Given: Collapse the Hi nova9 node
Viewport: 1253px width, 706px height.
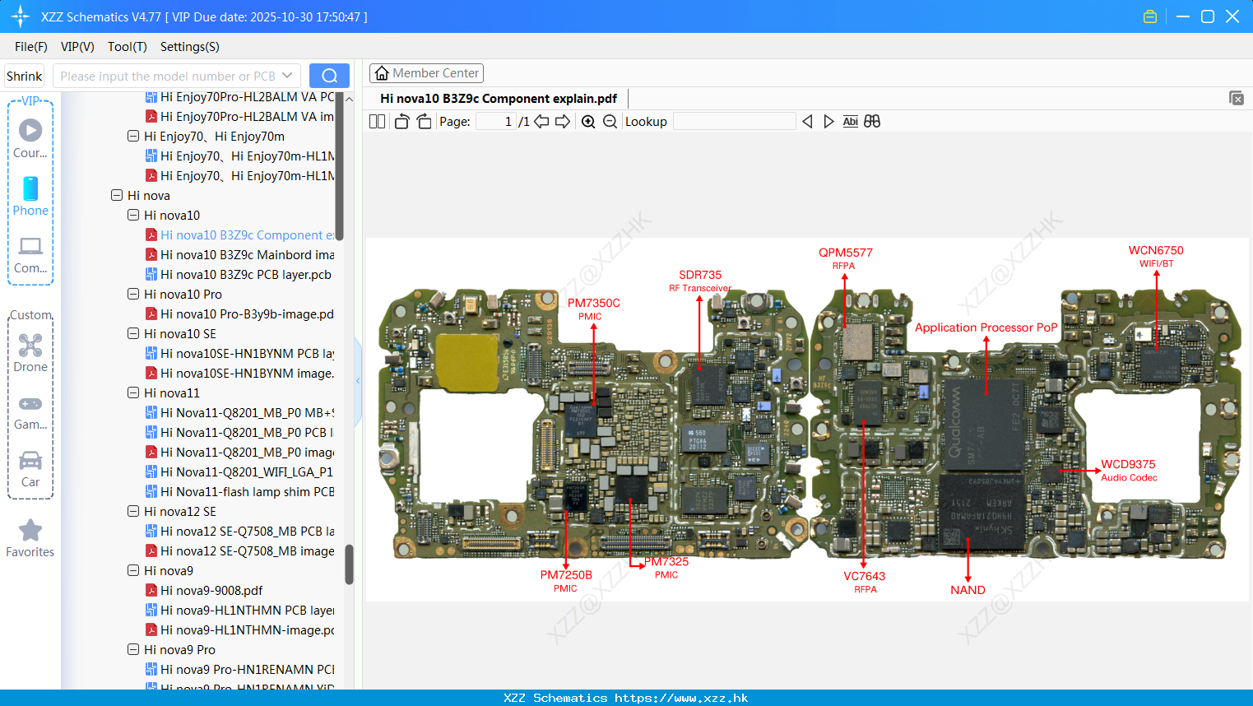Looking at the screenshot, I should click(x=133, y=570).
